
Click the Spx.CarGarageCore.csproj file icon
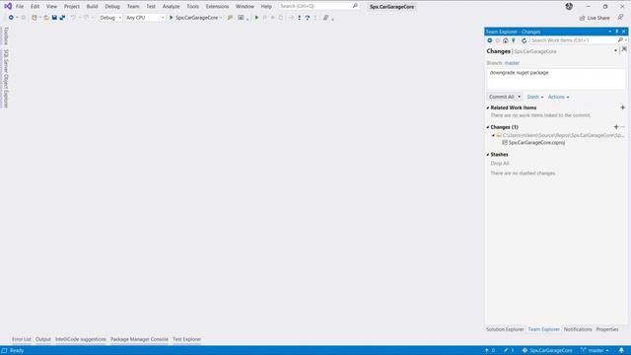coord(504,142)
